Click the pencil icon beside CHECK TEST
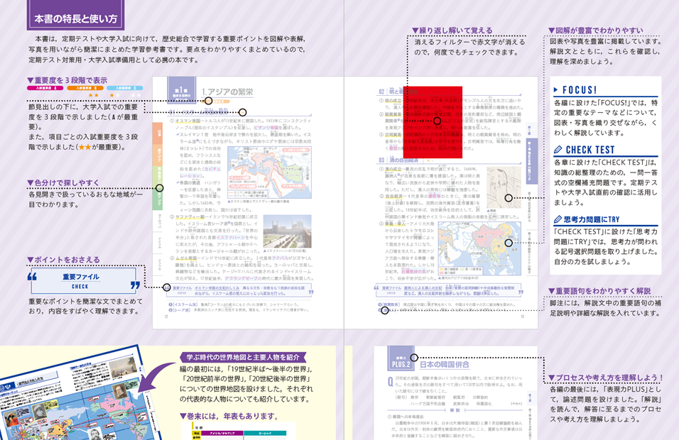Viewport: 679px width, 440px height. click(x=558, y=150)
